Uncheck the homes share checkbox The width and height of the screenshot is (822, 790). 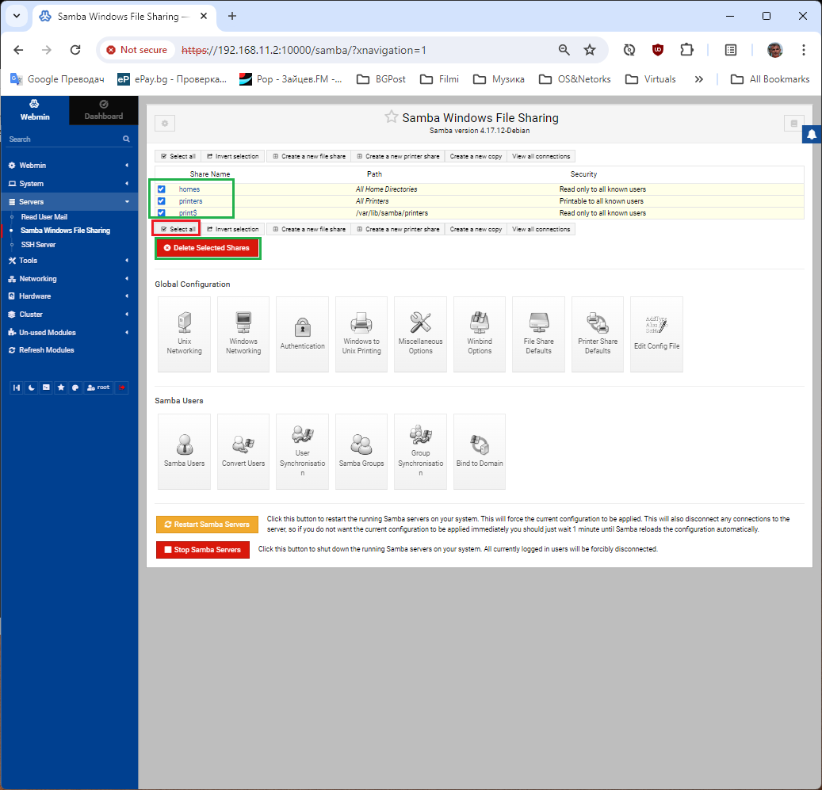[x=162, y=189]
